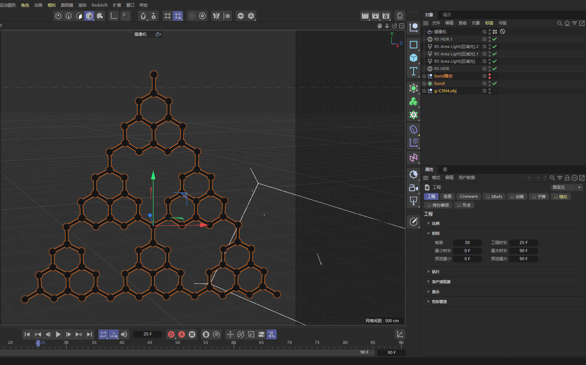Add a Cube primitive from the side palette
The image size is (586, 365).
pyautogui.click(x=414, y=58)
